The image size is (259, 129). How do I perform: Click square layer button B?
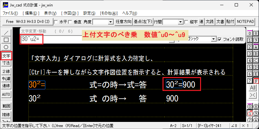coord(256,54)
